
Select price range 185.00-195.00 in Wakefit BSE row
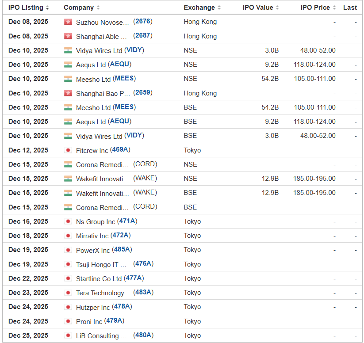click(314, 193)
